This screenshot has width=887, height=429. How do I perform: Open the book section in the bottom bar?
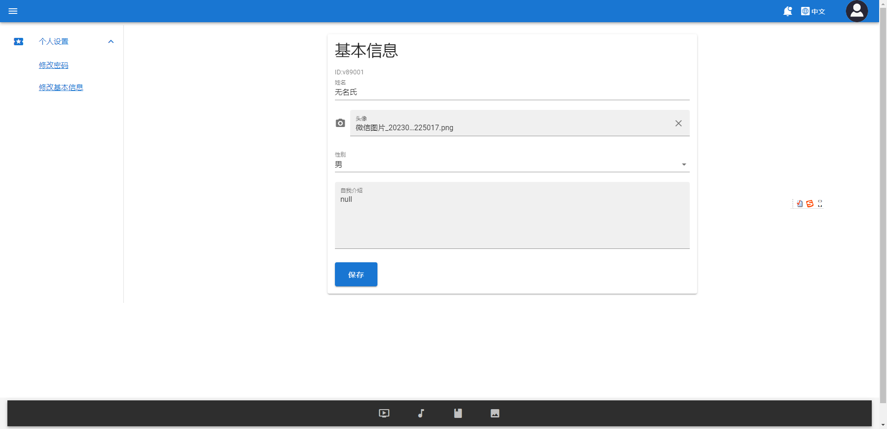click(458, 413)
